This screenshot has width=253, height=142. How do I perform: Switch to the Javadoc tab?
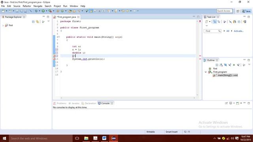(x=74, y=103)
